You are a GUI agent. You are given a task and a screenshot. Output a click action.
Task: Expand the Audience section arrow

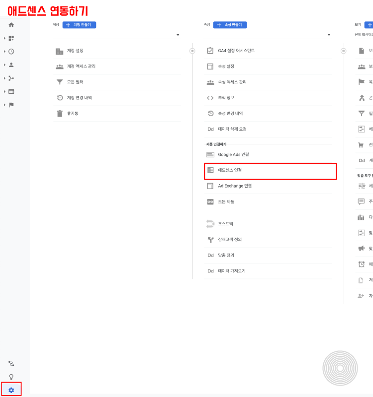(x=4, y=65)
